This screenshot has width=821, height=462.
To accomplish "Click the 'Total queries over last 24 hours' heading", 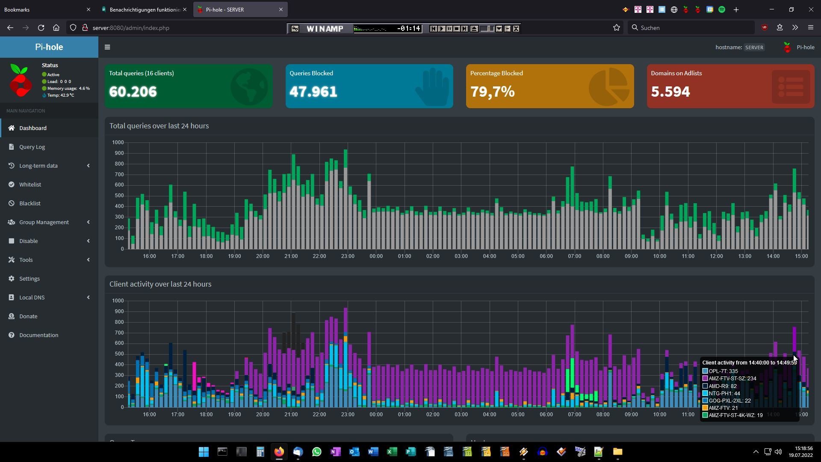I will 159,126.
